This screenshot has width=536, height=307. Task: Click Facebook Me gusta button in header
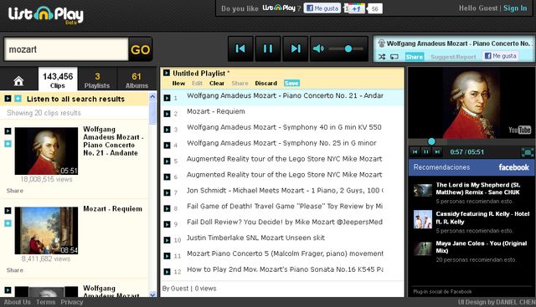point(322,8)
